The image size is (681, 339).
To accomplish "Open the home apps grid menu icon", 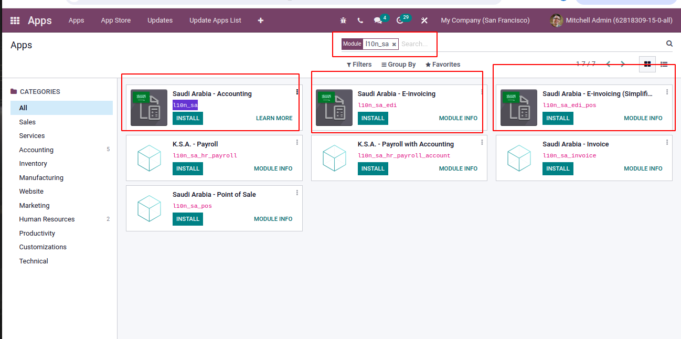I will pyautogui.click(x=15, y=20).
